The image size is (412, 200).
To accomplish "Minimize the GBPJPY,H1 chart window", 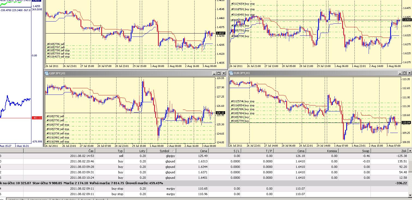I will coord(214,73).
